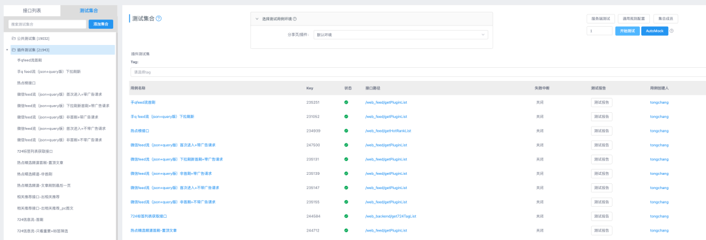Select the 插件测试集 [21943] tree item
This screenshot has height=240, width=706.
63,50
